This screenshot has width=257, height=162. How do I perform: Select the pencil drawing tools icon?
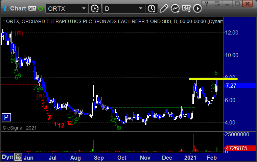(164, 8)
